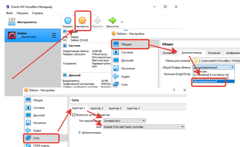The width and height of the screenshot is (240, 147).
Task: Select the Debian virtual machine entry
Action: click(x=33, y=35)
